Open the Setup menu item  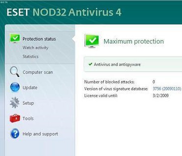[x=28, y=103]
